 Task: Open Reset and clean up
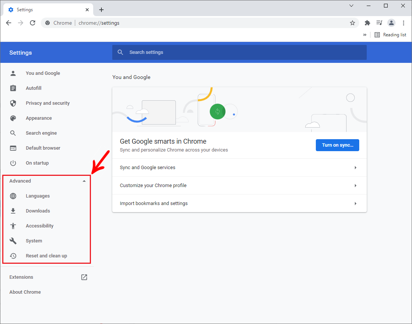click(x=46, y=256)
